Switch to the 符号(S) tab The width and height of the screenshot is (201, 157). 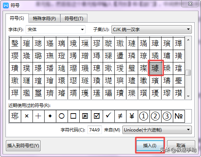click(17, 18)
